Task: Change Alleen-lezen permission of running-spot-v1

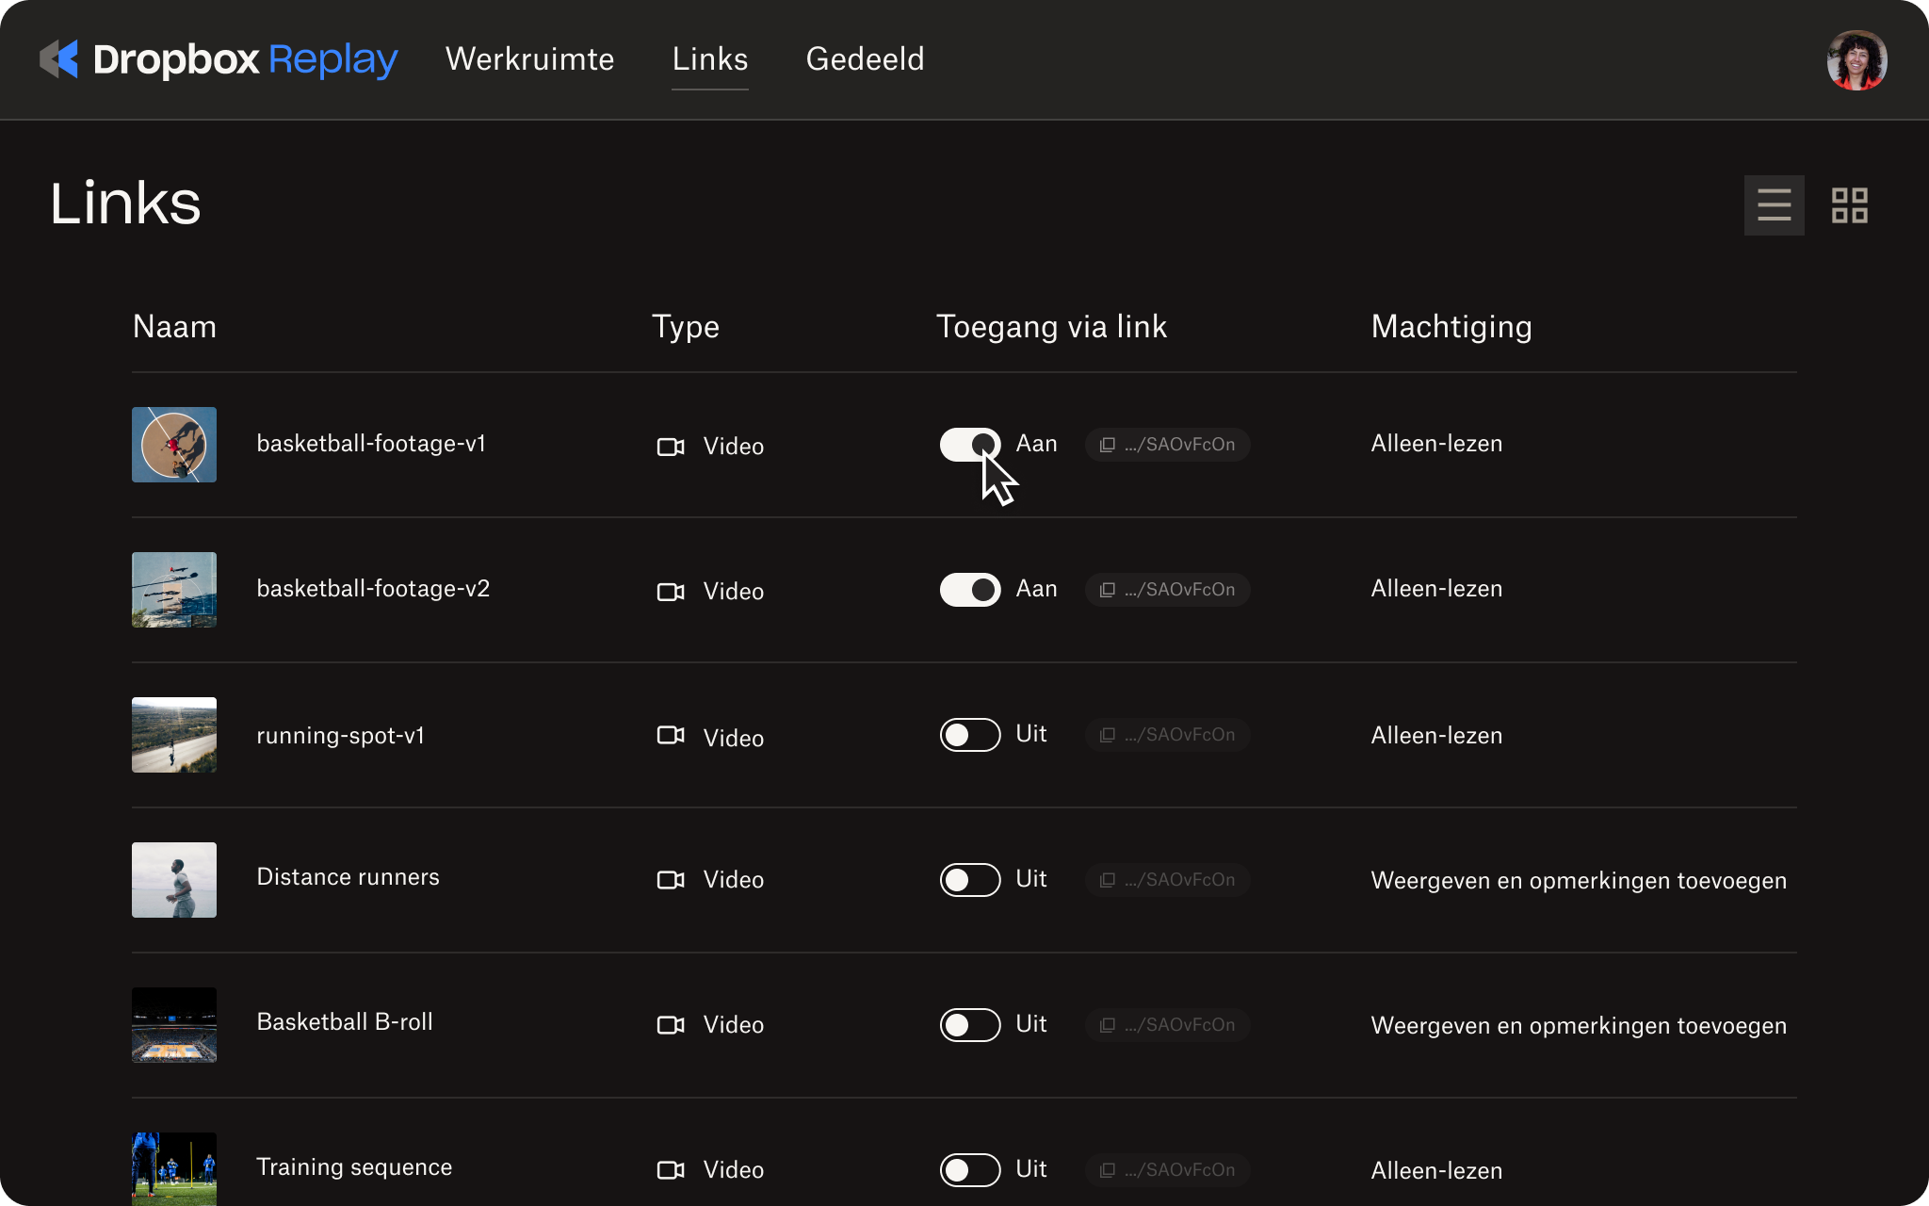Action: pos(1436,736)
